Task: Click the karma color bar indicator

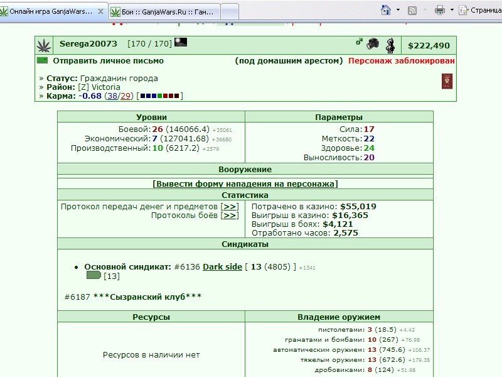Action: tap(159, 96)
